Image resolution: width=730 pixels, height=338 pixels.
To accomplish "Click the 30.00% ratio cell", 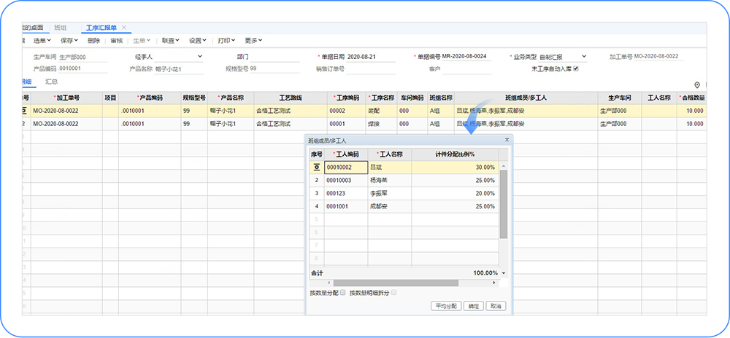I will click(x=455, y=167).
